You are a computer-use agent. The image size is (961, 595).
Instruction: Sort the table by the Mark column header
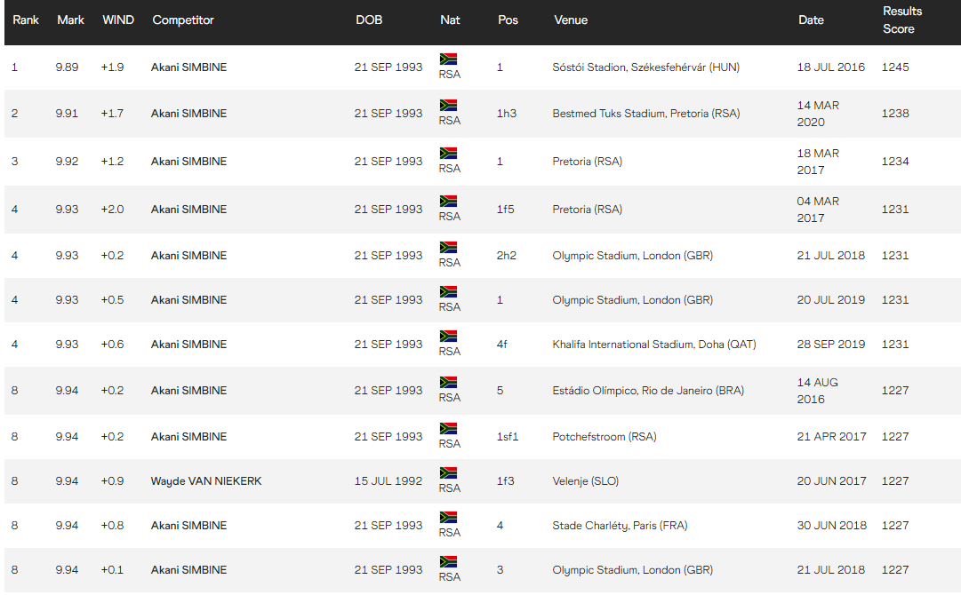[70, 20]
